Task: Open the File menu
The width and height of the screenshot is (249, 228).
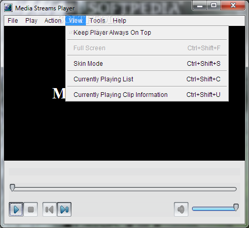Action: (x=13, y=21)
